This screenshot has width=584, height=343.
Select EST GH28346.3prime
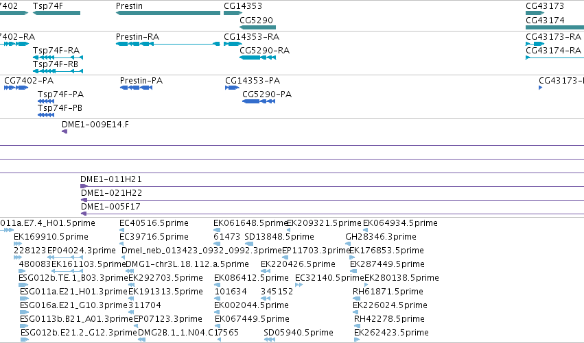click(x=381, y=237)
